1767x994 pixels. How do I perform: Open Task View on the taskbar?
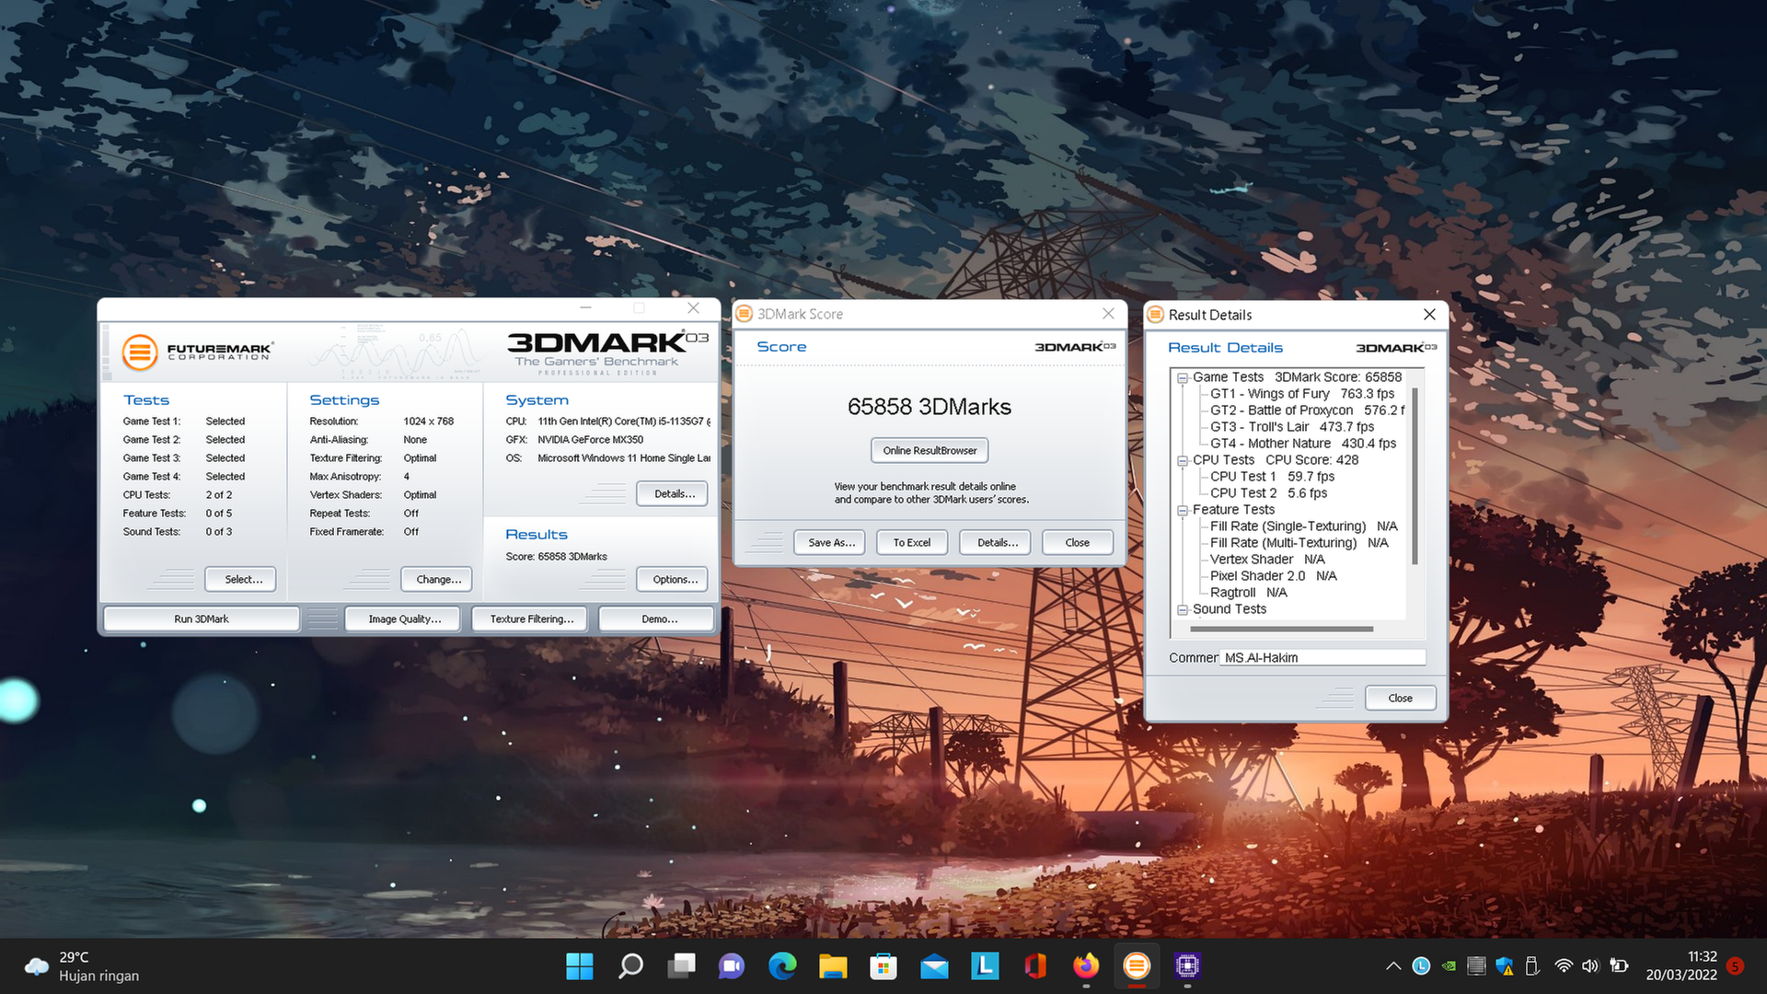point(681,965)
